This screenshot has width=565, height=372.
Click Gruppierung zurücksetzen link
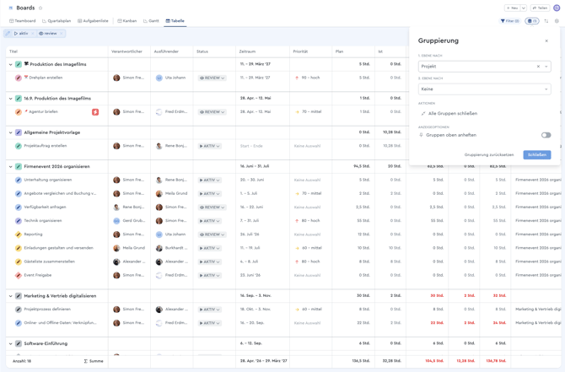489,154
